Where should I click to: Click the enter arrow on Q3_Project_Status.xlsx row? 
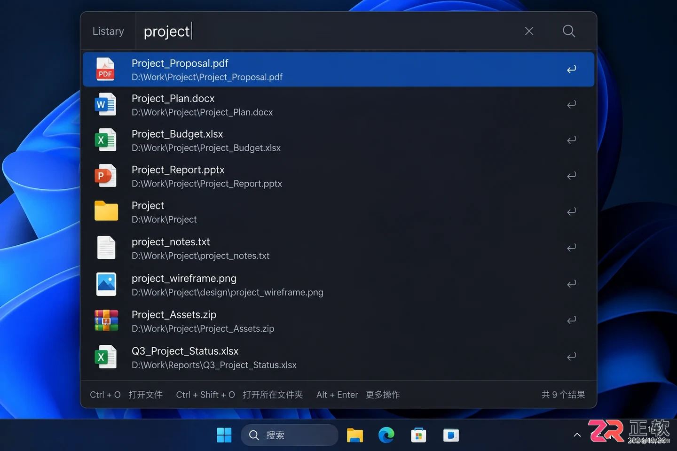tap(571, 357)
